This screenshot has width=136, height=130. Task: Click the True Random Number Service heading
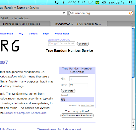[x=69, y=50]
